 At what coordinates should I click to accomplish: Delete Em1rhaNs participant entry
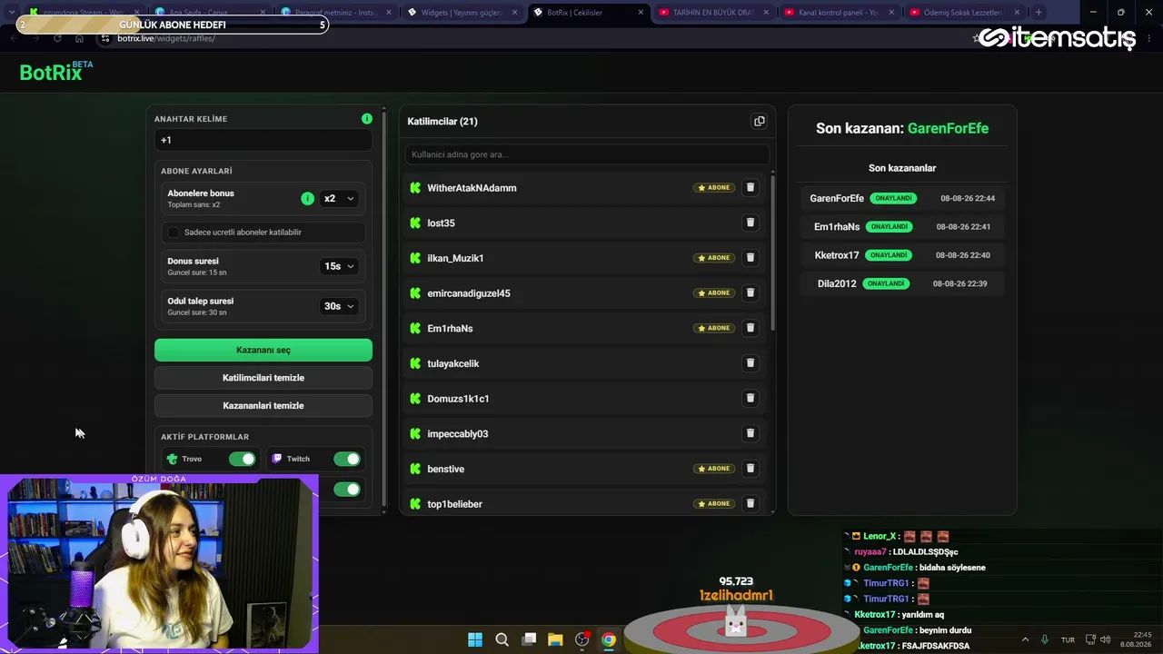[750, 328]
